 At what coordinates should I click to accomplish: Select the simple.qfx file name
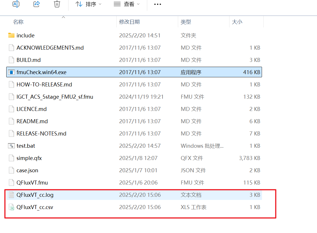29,158
